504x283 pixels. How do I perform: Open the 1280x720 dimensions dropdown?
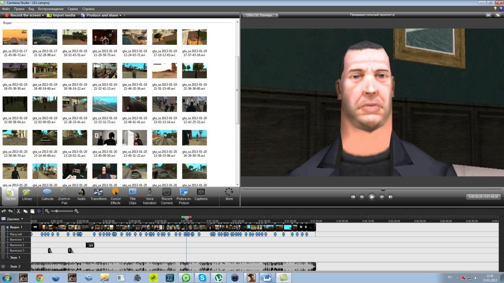(260, 15)
